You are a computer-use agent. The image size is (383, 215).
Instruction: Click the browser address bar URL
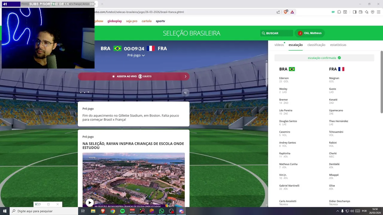point(139,12)
